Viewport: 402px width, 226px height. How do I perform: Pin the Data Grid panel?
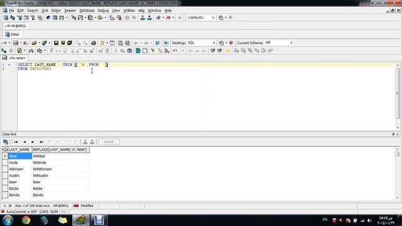[393, 134]
